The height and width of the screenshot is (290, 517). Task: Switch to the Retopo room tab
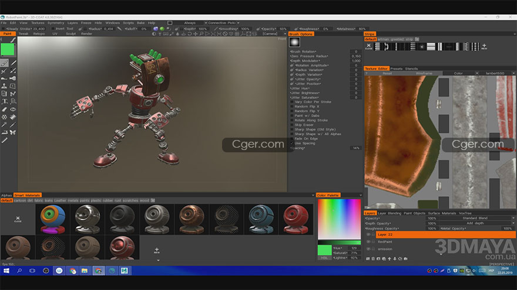coord(39,34)
